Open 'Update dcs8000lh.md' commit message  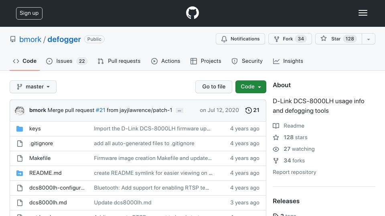click(123, 202)
